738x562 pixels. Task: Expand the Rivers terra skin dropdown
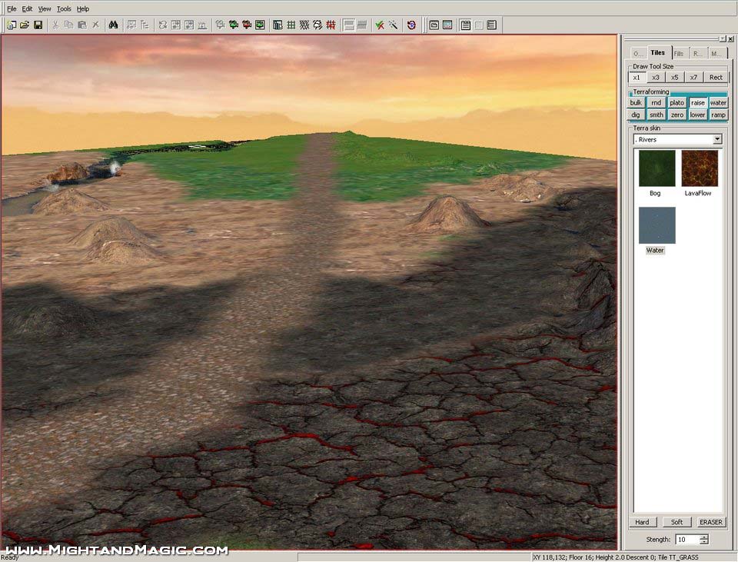[717, 140]
